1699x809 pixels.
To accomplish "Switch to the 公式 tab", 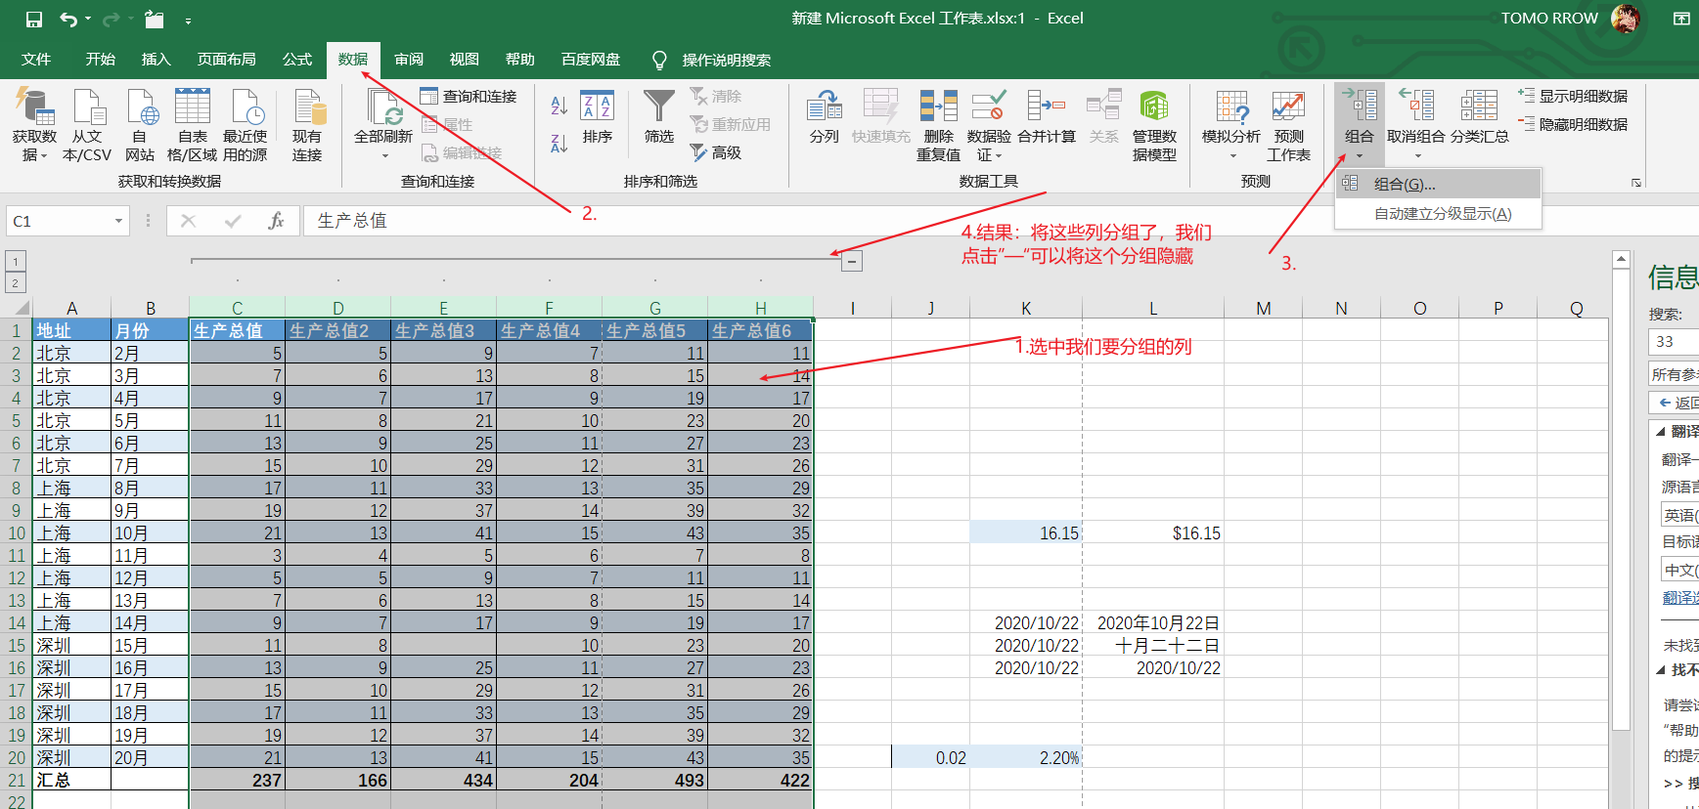I will 297,60.
